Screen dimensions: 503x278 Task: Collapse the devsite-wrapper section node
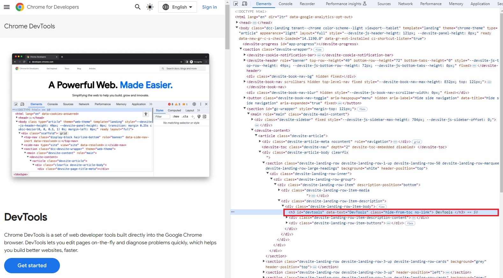pyautogui.click(x=241, y=49)
